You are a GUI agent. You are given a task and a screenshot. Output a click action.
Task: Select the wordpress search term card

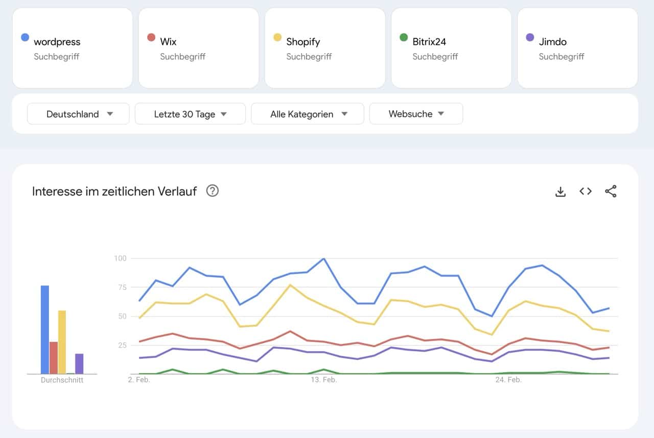pyautogui.click(x=73, y=48)
